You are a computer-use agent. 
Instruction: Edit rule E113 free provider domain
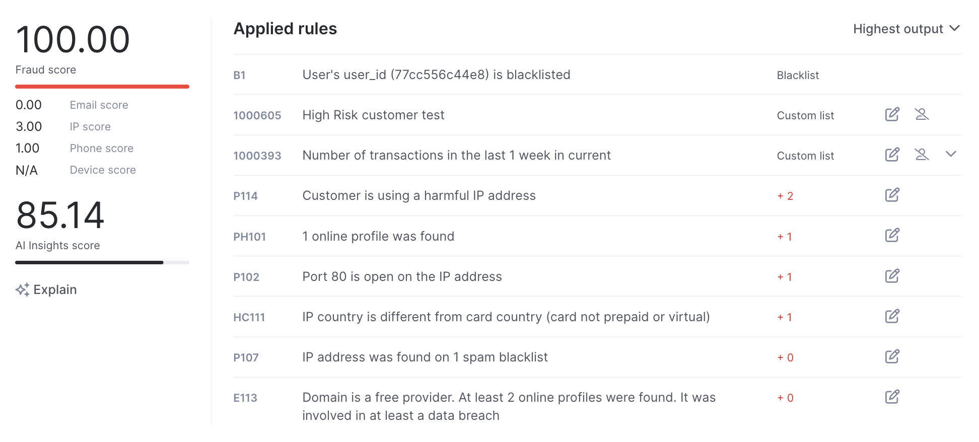tap(892, 397)
